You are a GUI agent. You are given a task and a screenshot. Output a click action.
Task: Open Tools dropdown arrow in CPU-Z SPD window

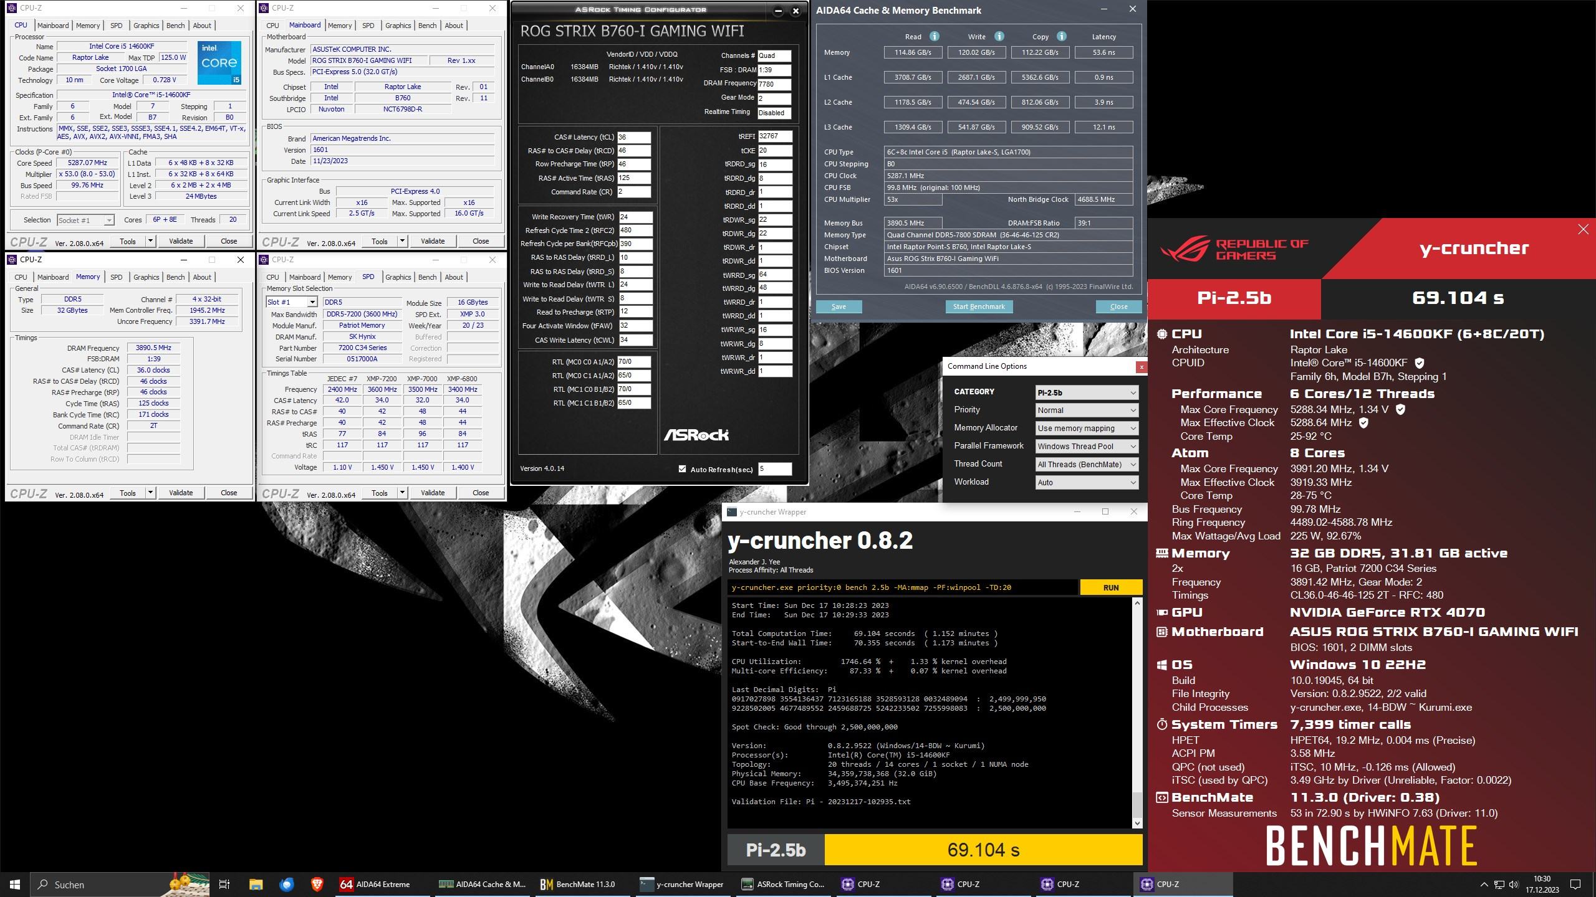(402, 493)
